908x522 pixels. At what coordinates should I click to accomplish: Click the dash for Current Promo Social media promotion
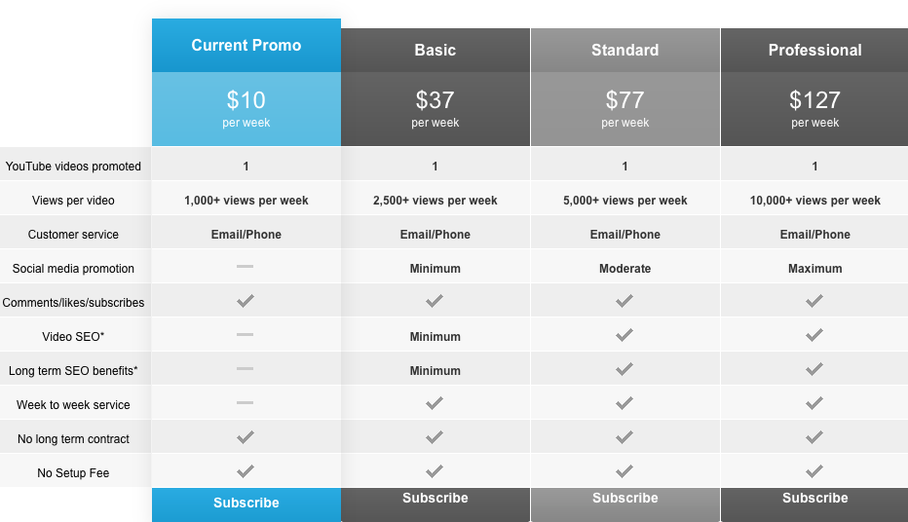[245, 266]
